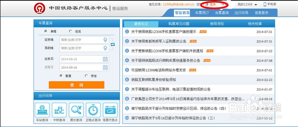Open notice 南宁铁路局关于部分列车临时变更运行区间
The width and height of the screenshot is (298, 127).
tap(179, 109)
